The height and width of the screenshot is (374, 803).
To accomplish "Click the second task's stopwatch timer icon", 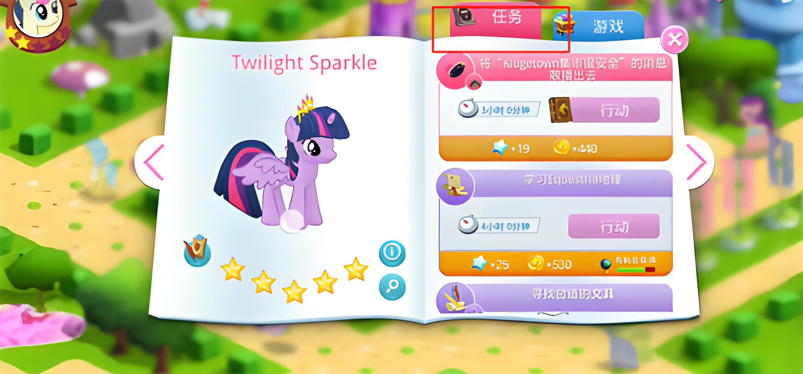I will tap(468, 224).
